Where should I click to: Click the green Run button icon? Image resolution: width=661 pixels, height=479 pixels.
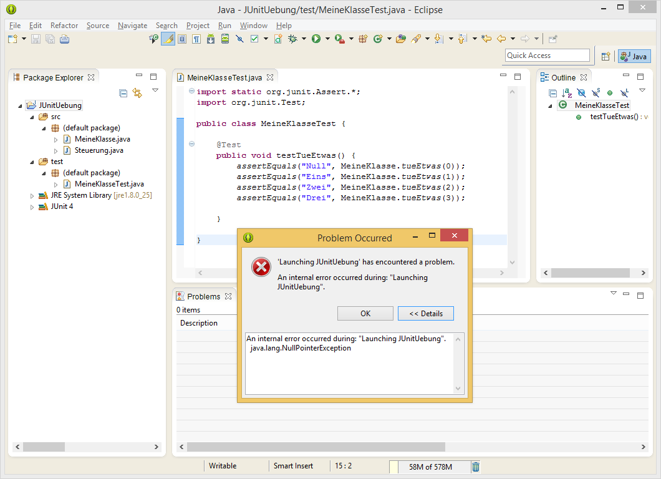[x=316, y=39]
